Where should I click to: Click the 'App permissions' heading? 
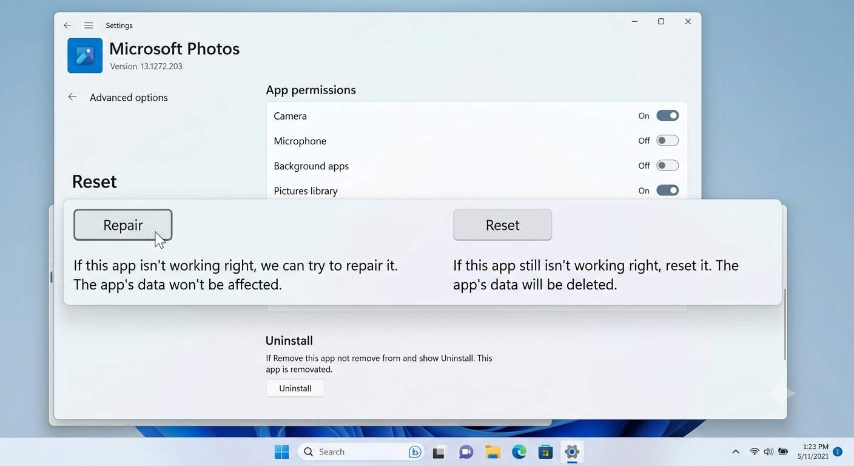(311, 90)
